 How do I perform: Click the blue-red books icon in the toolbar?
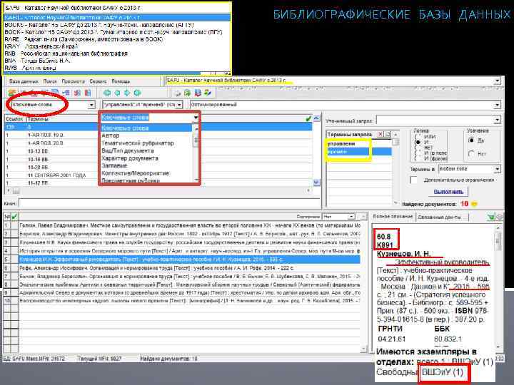click(x=198, y=93)
